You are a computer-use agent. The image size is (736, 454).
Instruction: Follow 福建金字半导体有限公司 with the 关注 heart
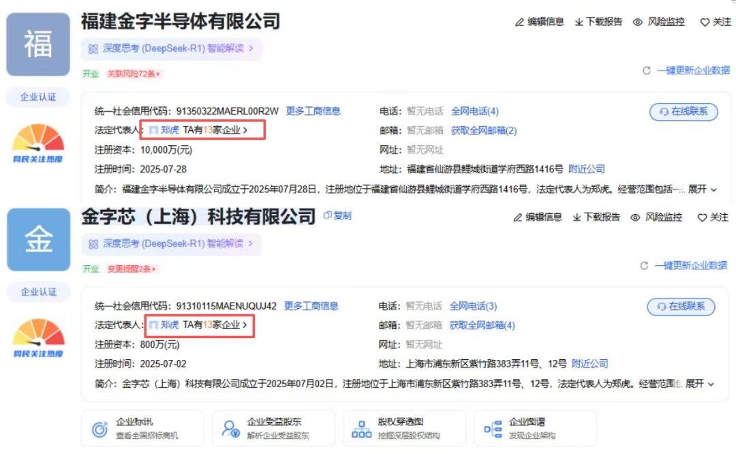(x=716, y=22)
